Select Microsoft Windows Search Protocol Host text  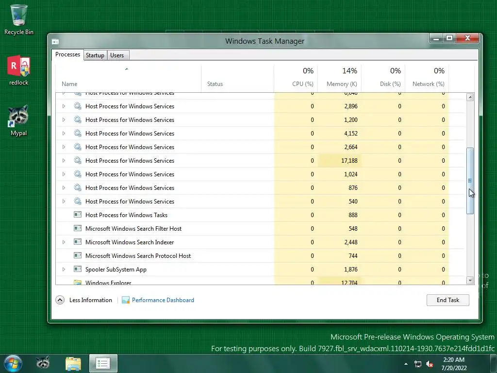coord(138,256)
